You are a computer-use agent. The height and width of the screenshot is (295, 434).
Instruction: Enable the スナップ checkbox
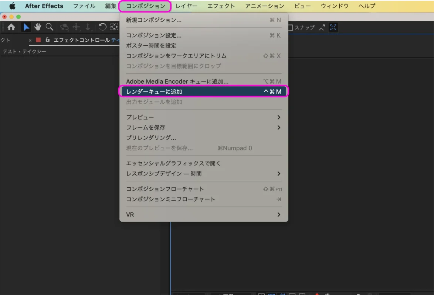coord(290,28)
